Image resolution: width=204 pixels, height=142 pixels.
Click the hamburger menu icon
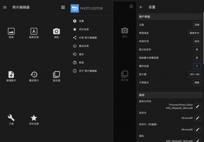point(5,7)
